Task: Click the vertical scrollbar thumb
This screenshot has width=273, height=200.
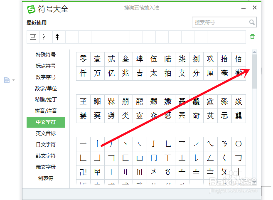Action: pyautogui.click(x=254, y=72)
